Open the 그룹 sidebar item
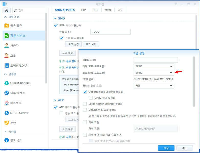 7,56
